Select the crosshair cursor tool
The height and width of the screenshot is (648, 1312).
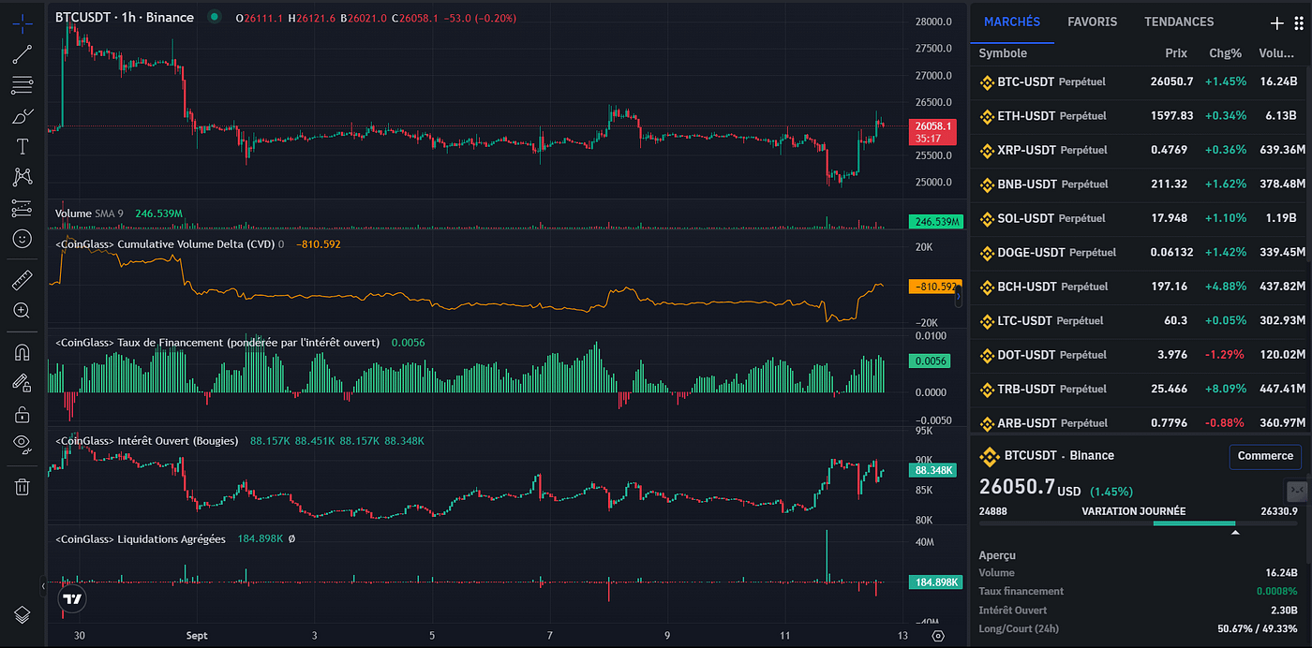pyautogui.click(x=22, y=22)
